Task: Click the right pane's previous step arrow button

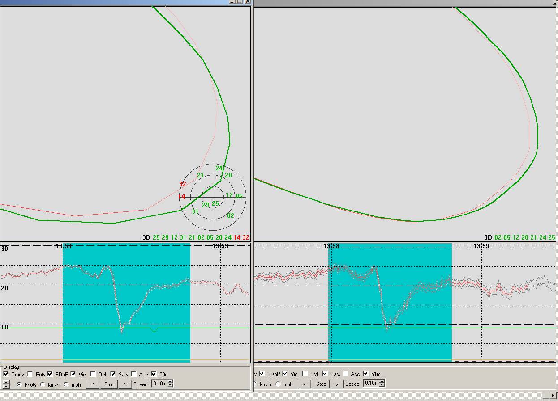Action: [304, 384]
